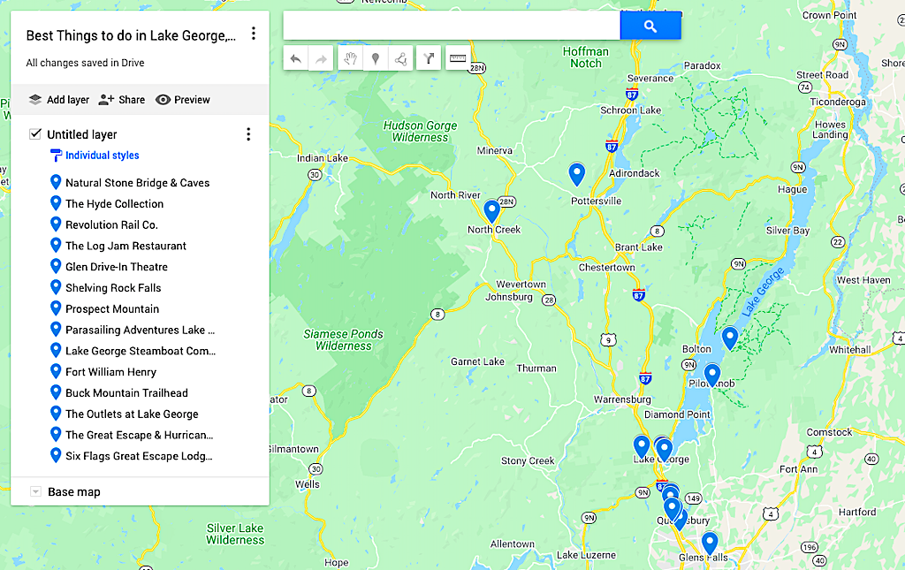The height and width of the screenshot is (570, 905).
Task: Select Parasailing Adventures Lake list item
Action: (x=140, y=330)
